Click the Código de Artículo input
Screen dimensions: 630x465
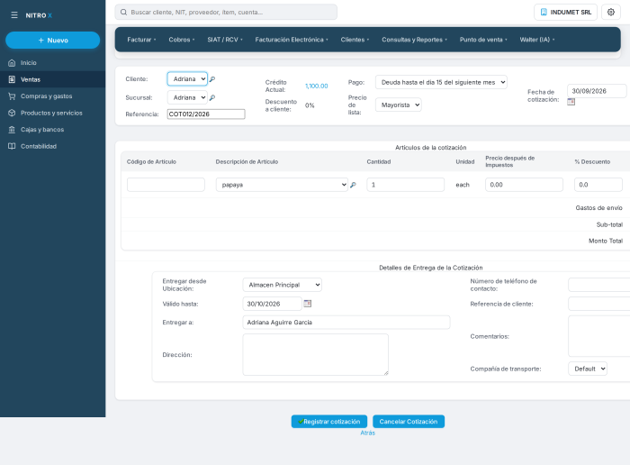click(x=166, y=185)
